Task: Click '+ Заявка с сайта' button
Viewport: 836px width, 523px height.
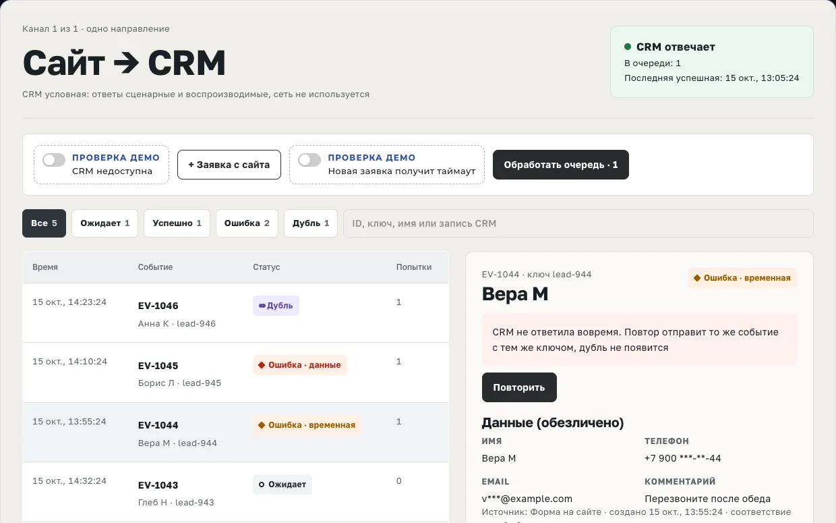Action: coord(229,165)
